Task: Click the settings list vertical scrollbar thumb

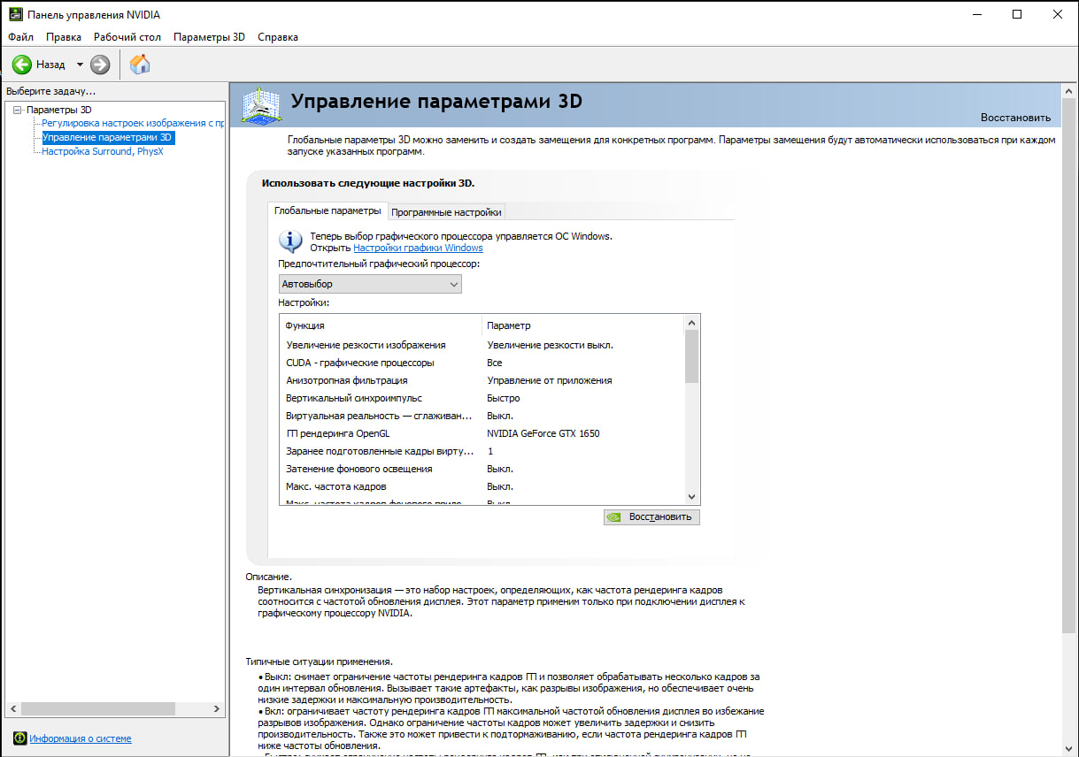Action: click(x=692, y=356)
